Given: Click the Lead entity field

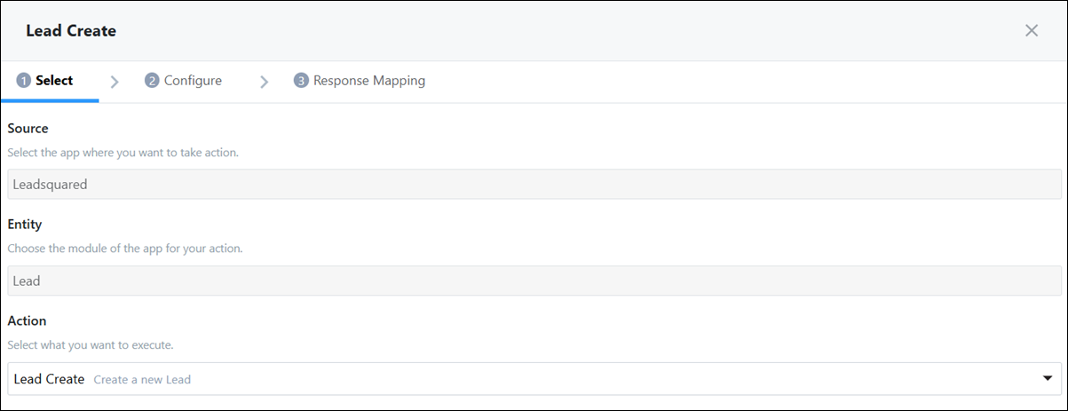Looking at the screenshot, I should (534, 281).
